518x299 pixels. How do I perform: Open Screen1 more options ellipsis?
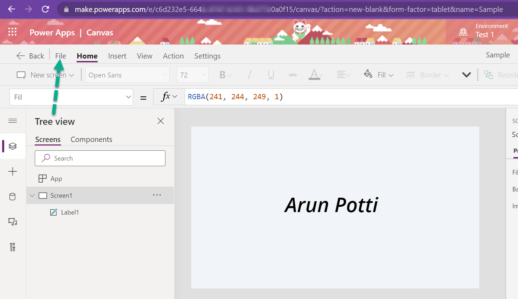(x=157, y=195)
